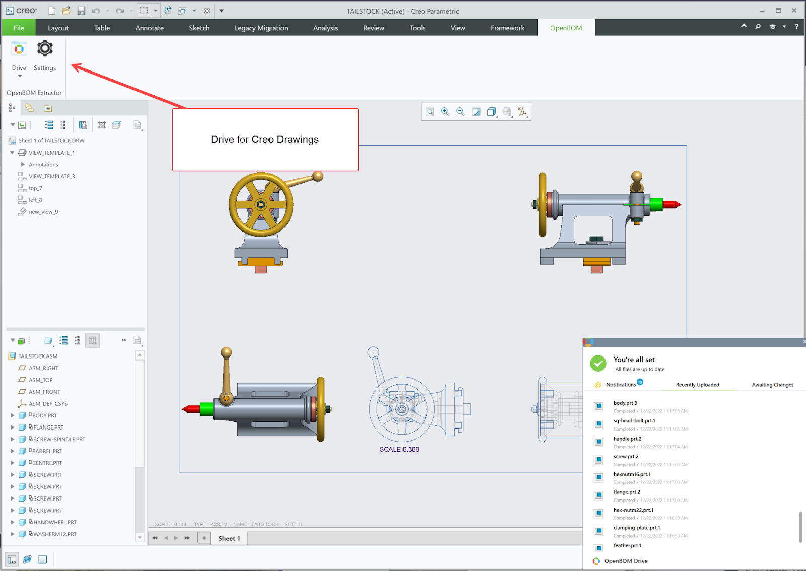806x571 pixels.
Task: Select top_7 view in drawing tree
Action: [x=35, y=188]
